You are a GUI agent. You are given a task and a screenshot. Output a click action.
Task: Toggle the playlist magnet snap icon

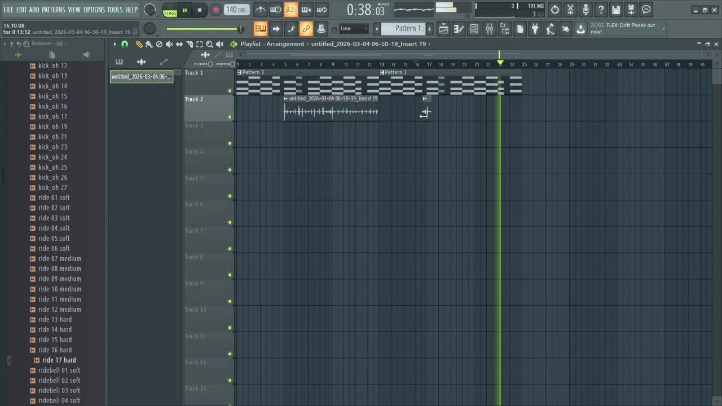pos(125,44)
